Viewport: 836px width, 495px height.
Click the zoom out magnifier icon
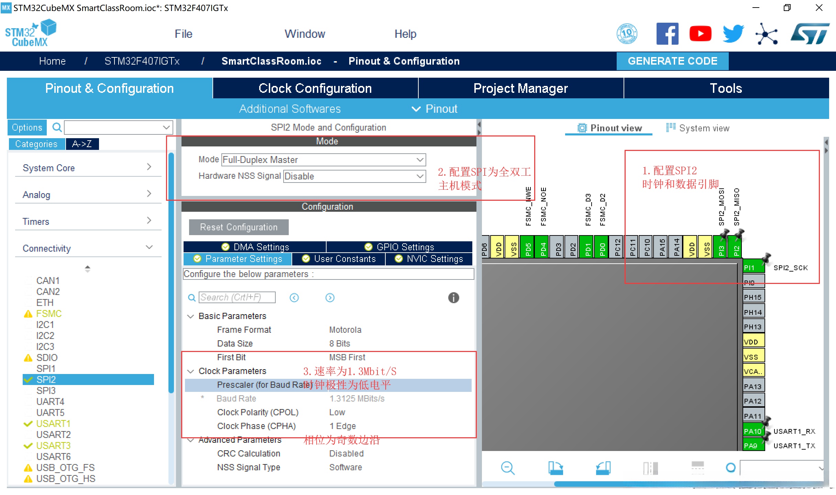click(507, 468)
